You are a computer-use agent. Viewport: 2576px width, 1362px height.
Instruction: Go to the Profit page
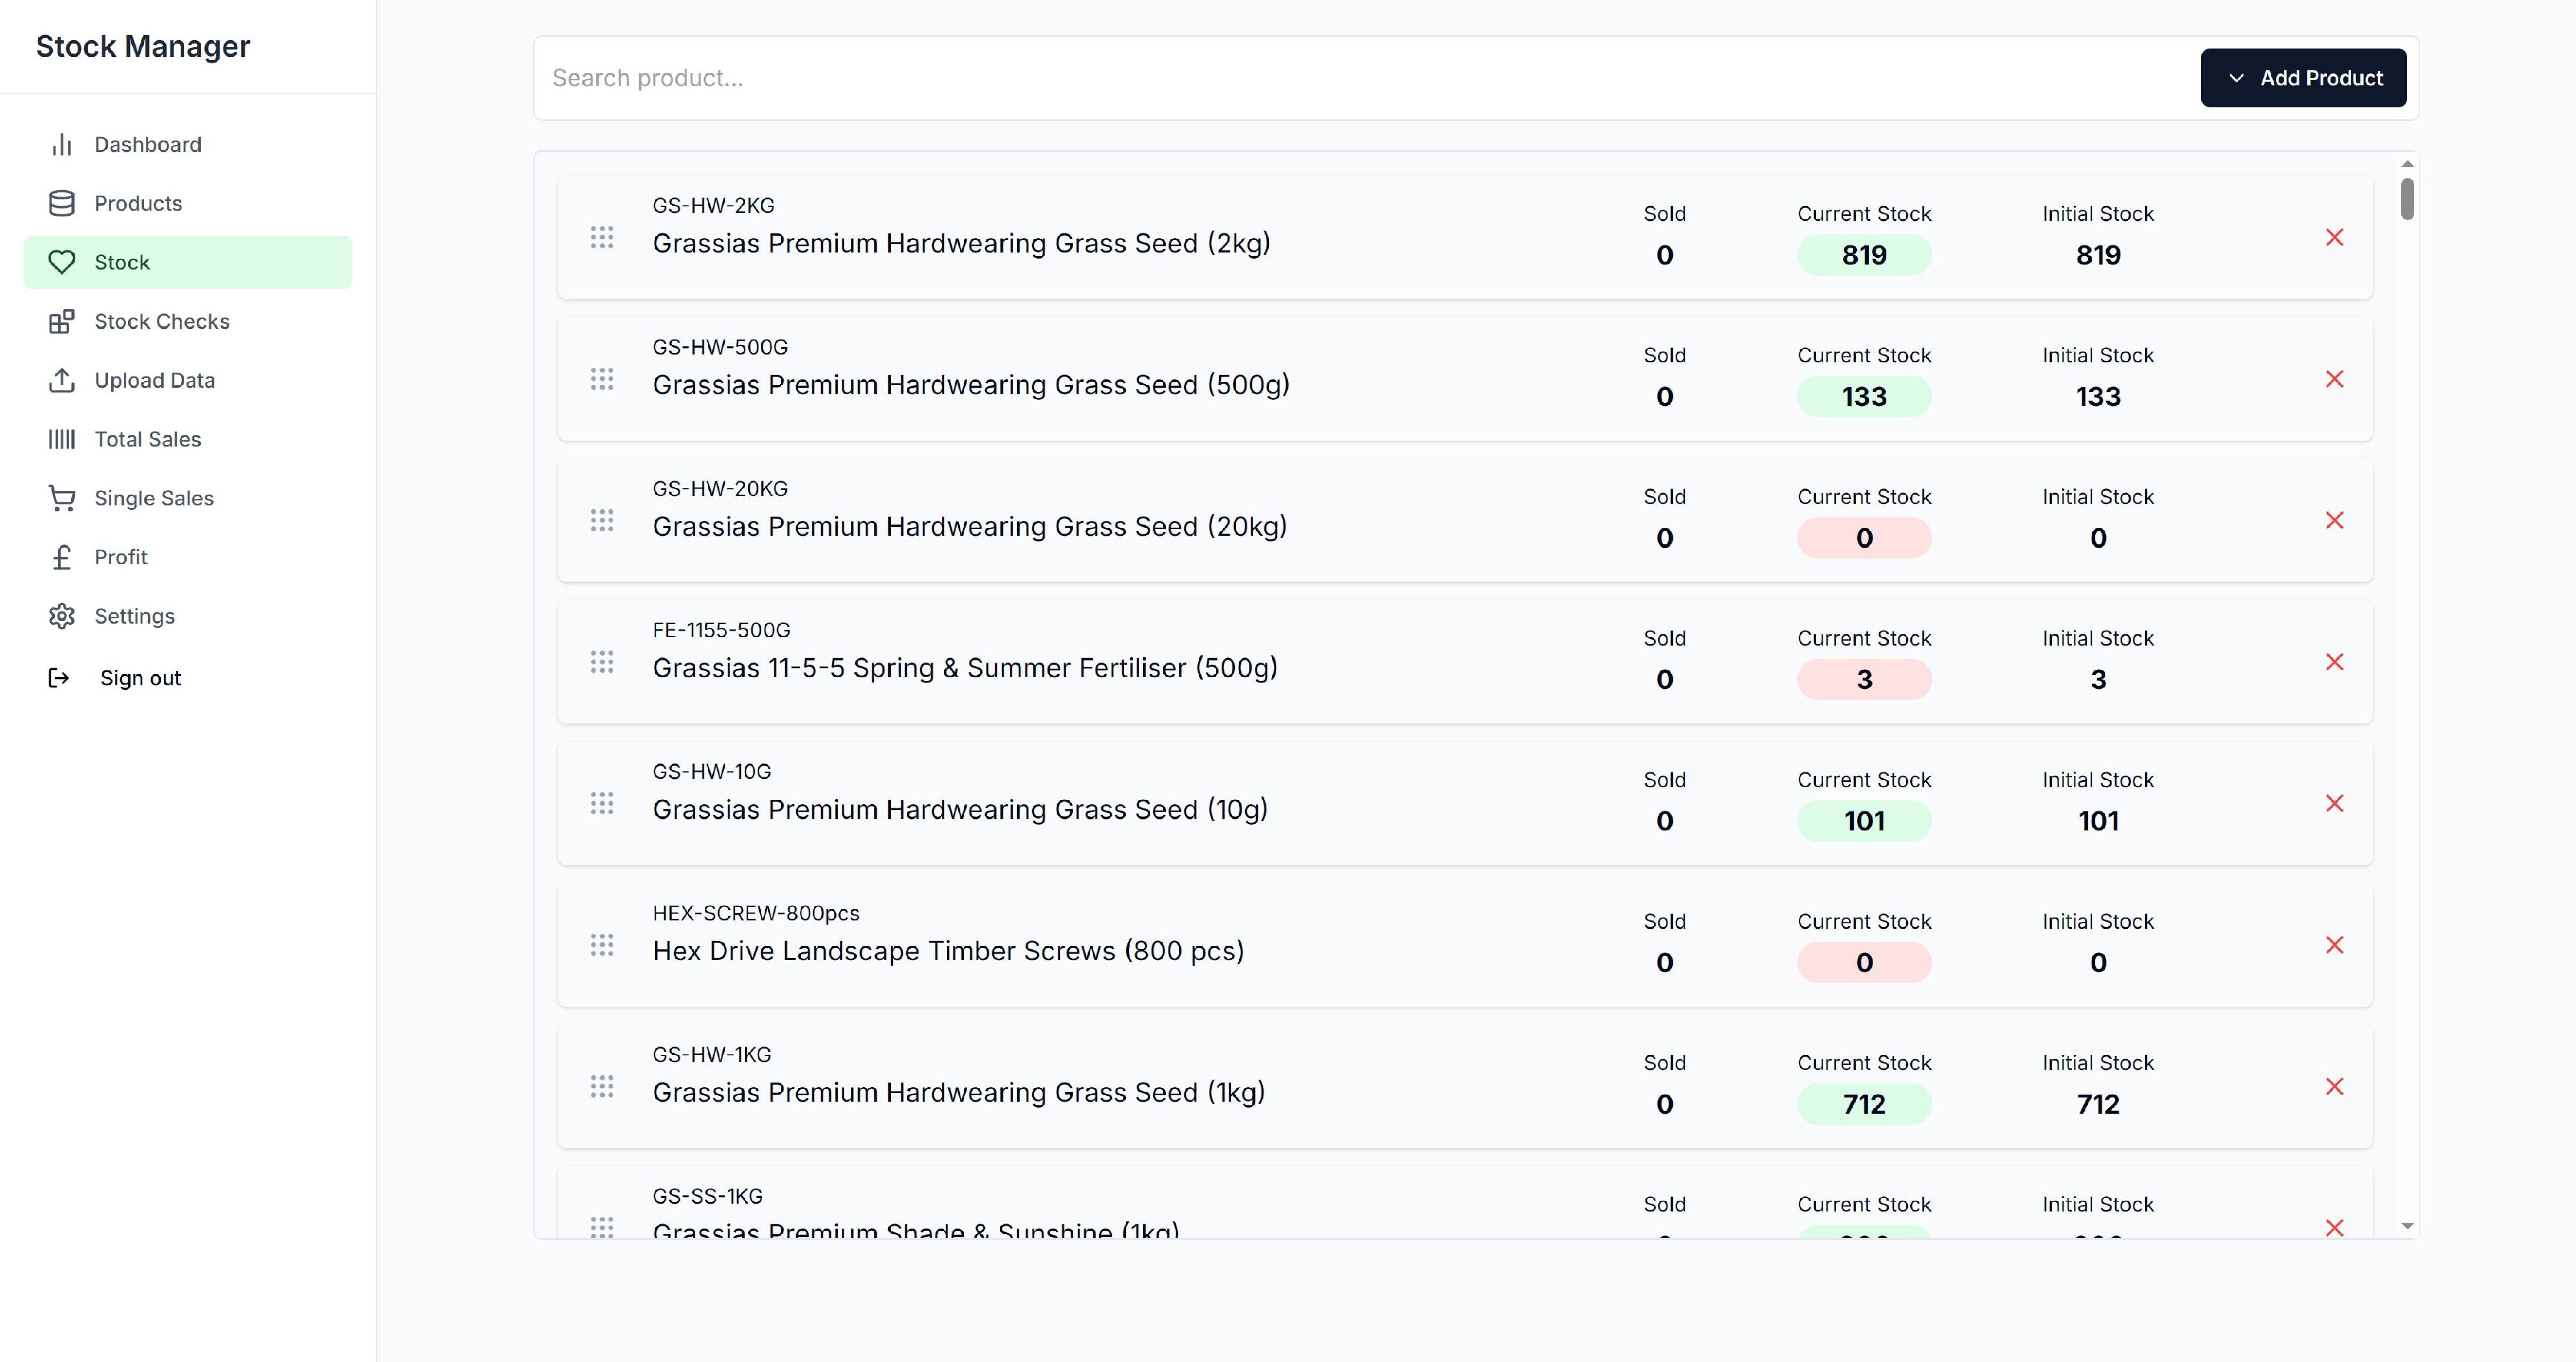click(x=188, y=557)
